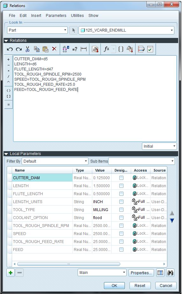
Task: Click the choose unit from list icon
Action: [129, 49]
